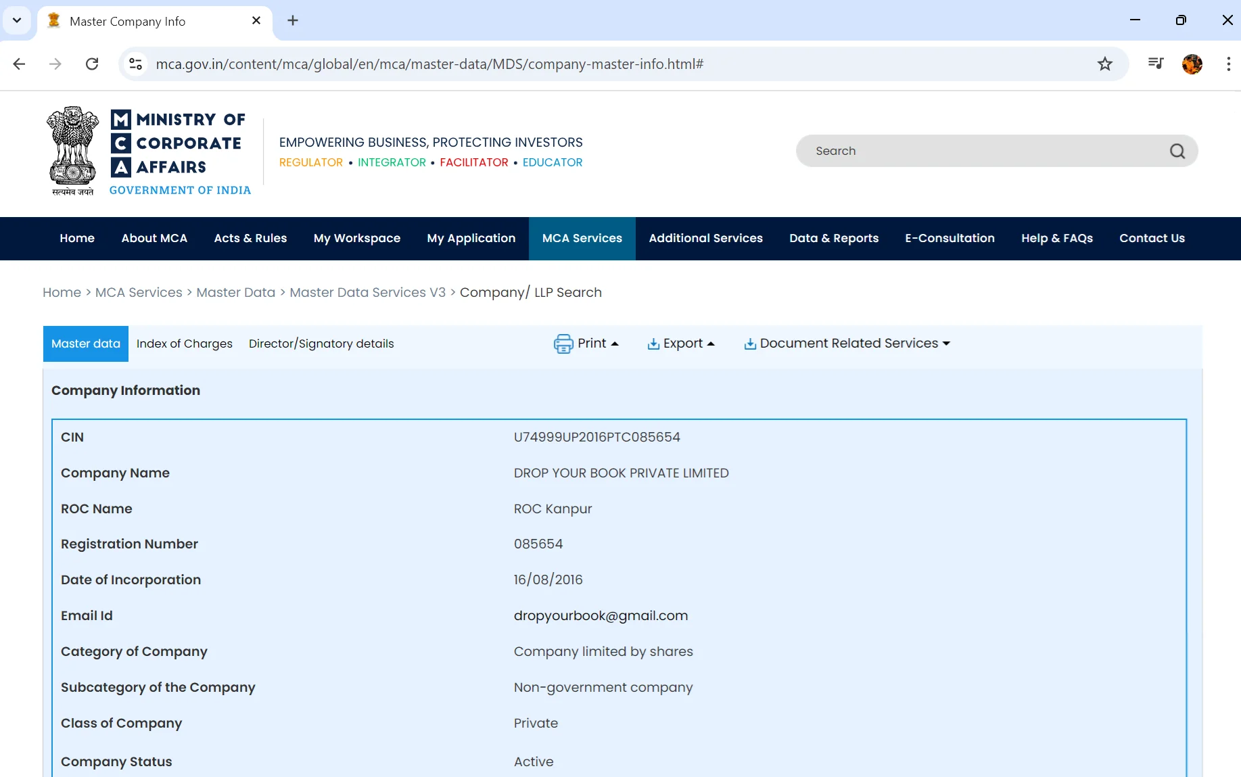The width and height of the screenshot is (1241, 777).
Task: Click Company/ LLP Search breadcrumb
Action: tap(531, 292)
